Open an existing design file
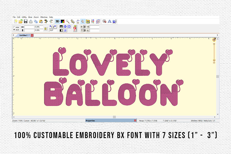231x154 pixels. tap(21, 21)
